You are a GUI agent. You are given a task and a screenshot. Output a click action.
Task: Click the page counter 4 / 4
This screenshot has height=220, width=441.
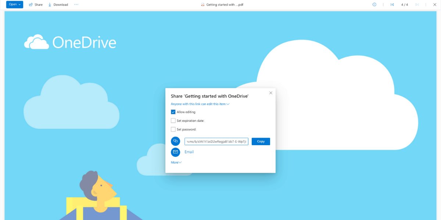coord(405,4)
